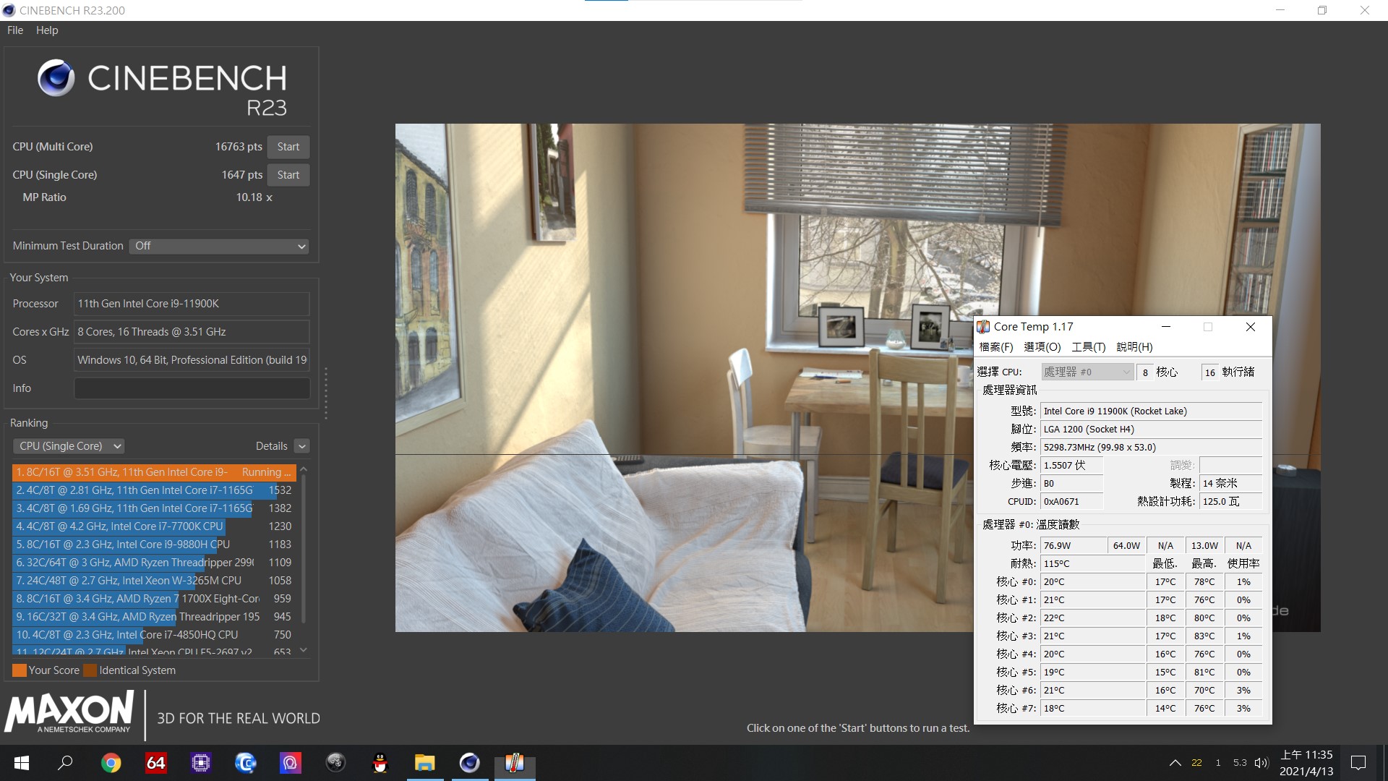Click the Core Temp title bar icon

click(x=984, y=327)
